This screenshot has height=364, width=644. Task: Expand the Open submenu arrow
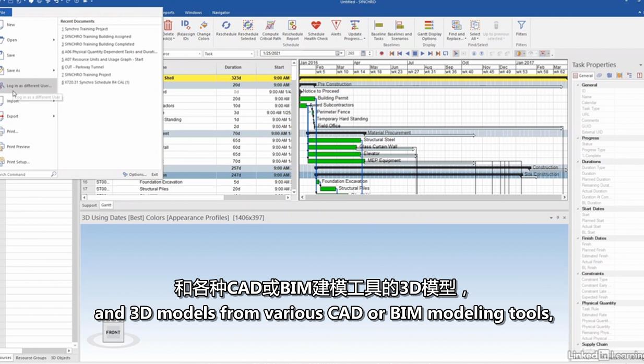coord(54,40)
